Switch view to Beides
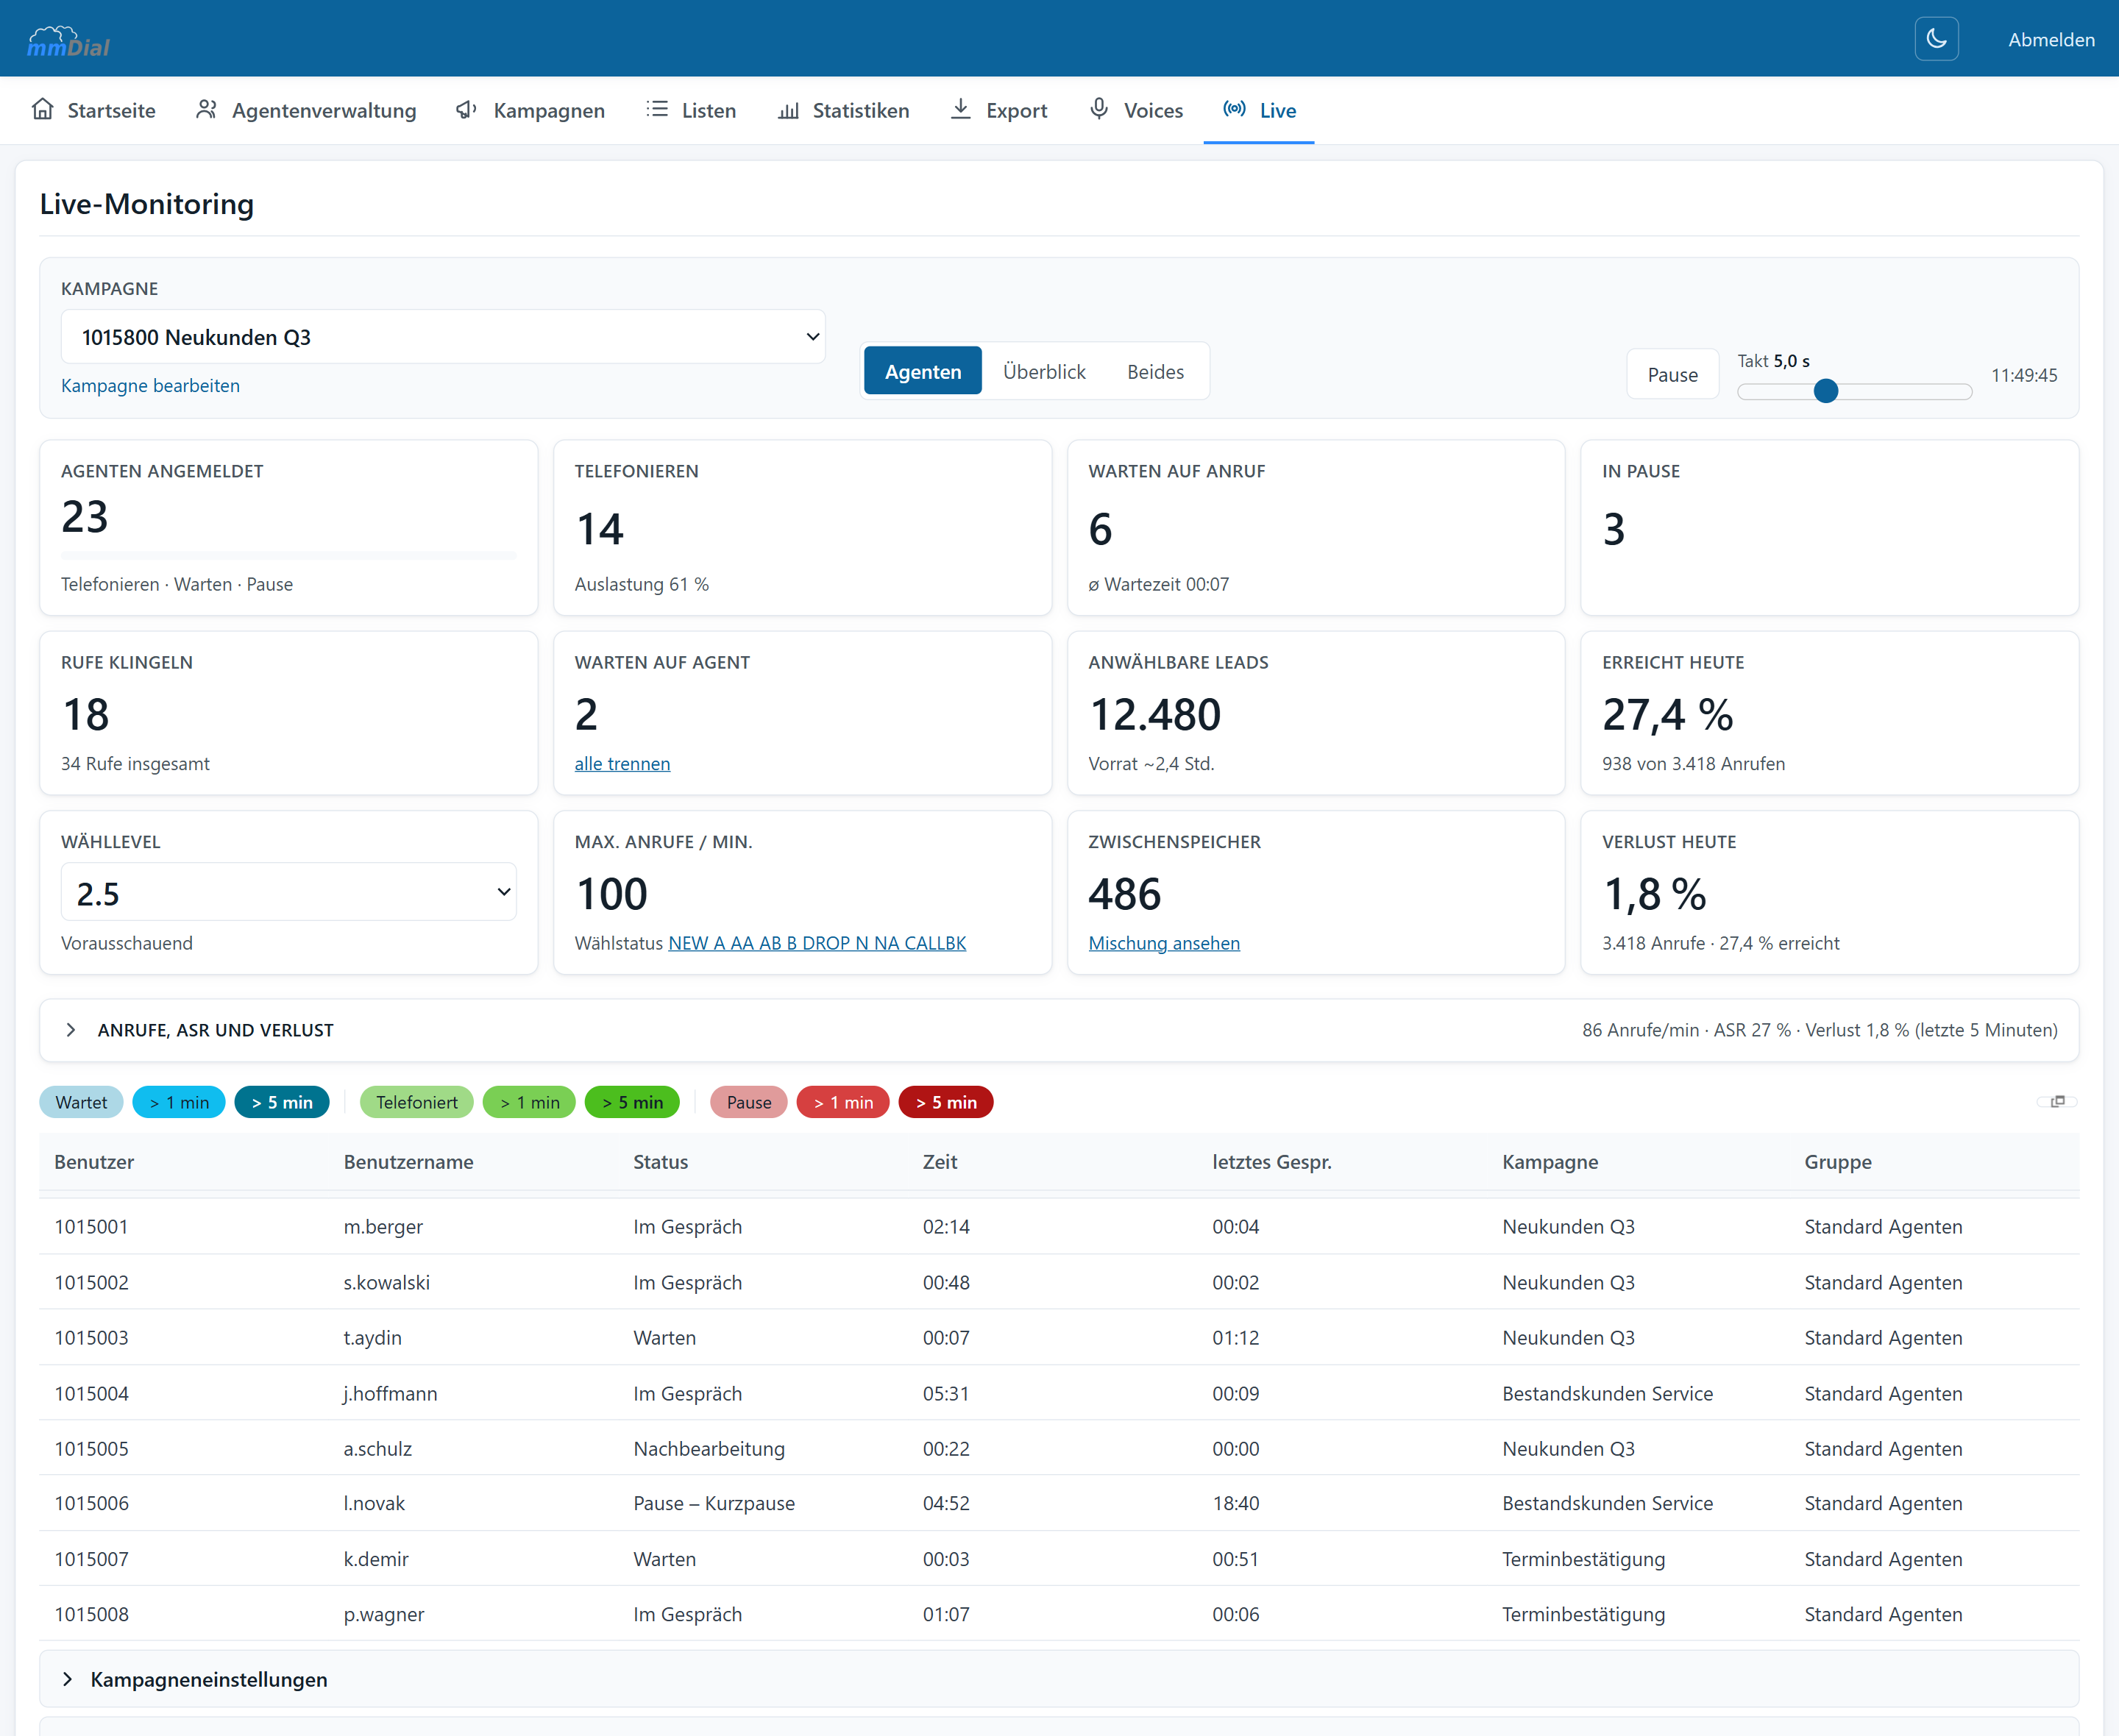The height and width of the screenshot is (1736, 2119). tap(1155, 371)
